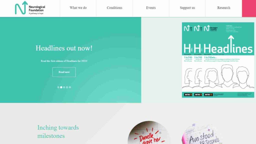Image resolution: width=256 pixels, height=144 pixels.
Task: Select the second carousel slide dot
Action: point(61,87)
